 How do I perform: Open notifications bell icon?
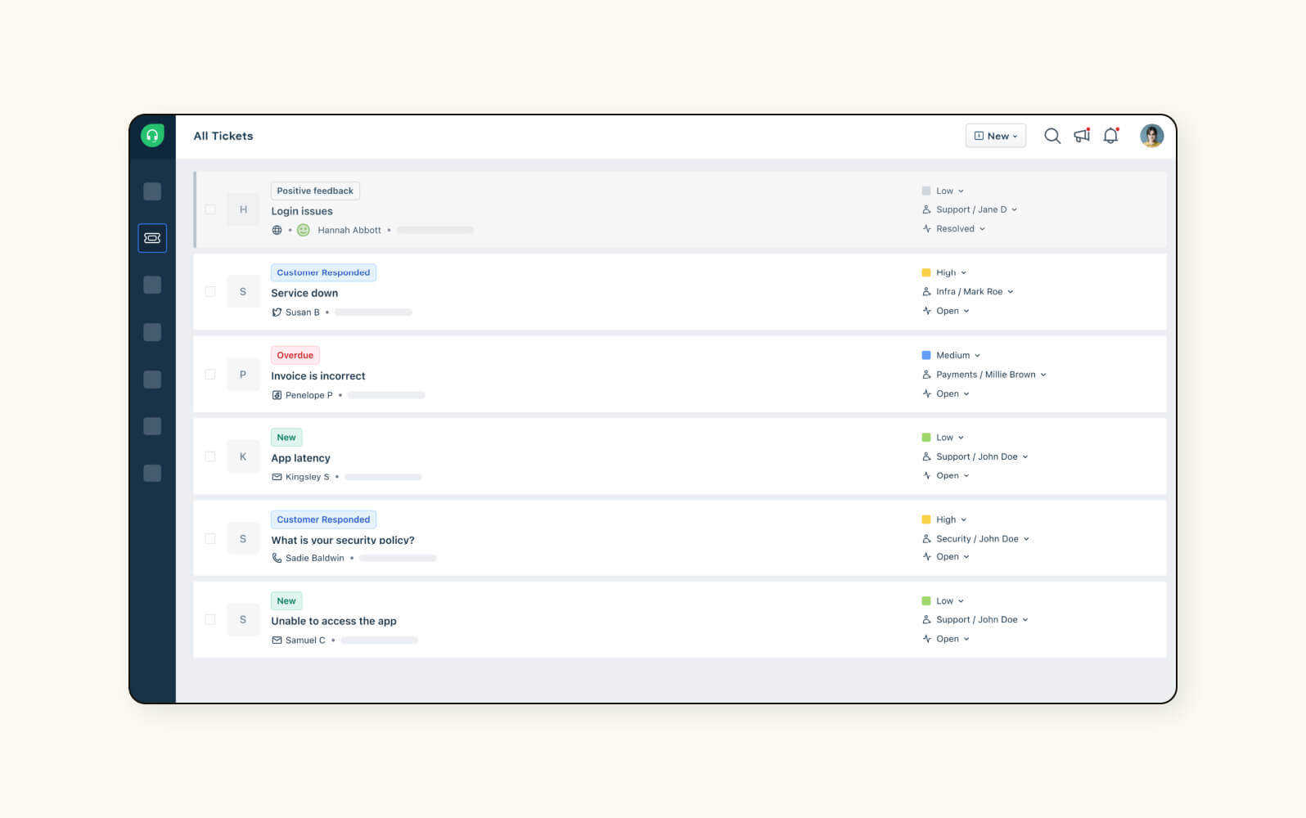tap(1110, 136)
